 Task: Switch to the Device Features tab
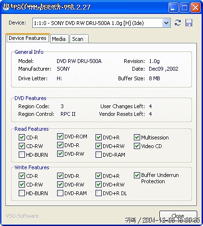coord(28,38)
